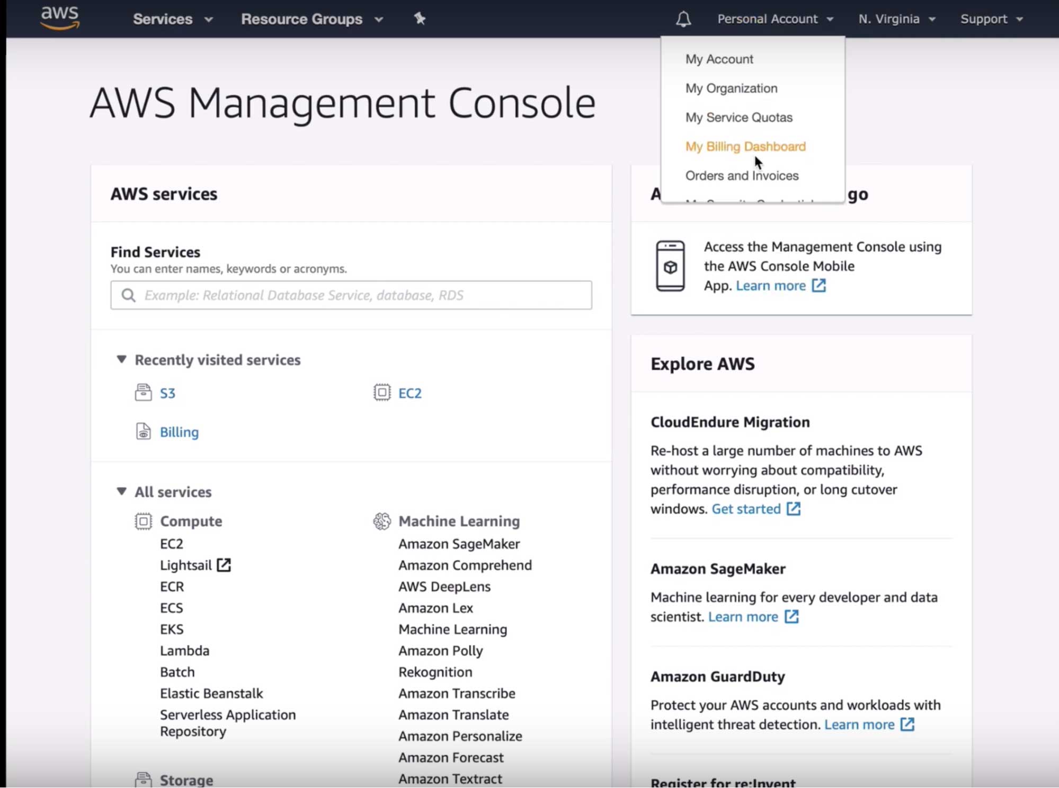Screen dimensions: 1059x788
Task: Click the mobile phone console app icon
Action: click(670, 266)
